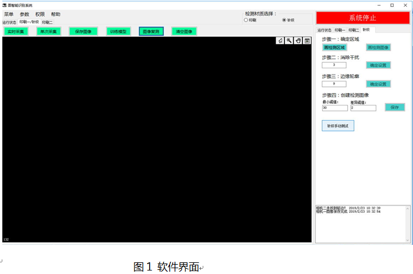Click the 单次采集 single capture button
Viewport: 413px width, 274px height.
48,31
